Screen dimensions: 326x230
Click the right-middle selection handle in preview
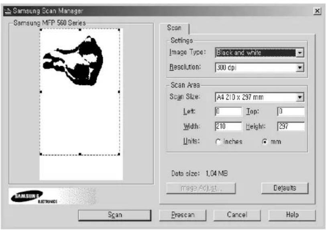pos(119,92)
